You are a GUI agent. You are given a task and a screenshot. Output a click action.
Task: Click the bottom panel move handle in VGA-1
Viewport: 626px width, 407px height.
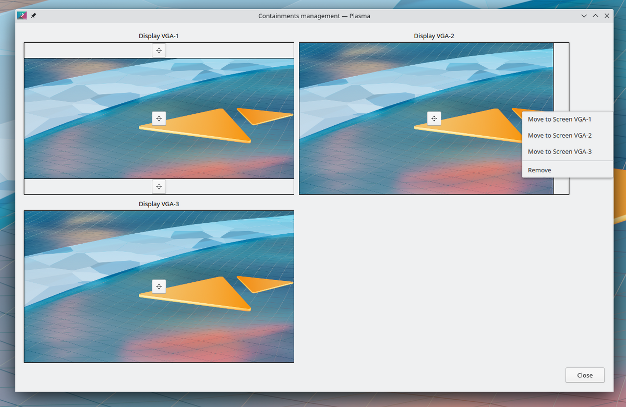(x=159, y=186)
